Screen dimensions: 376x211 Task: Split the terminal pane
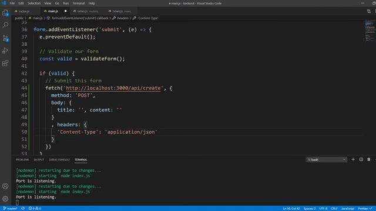[361, 159]
